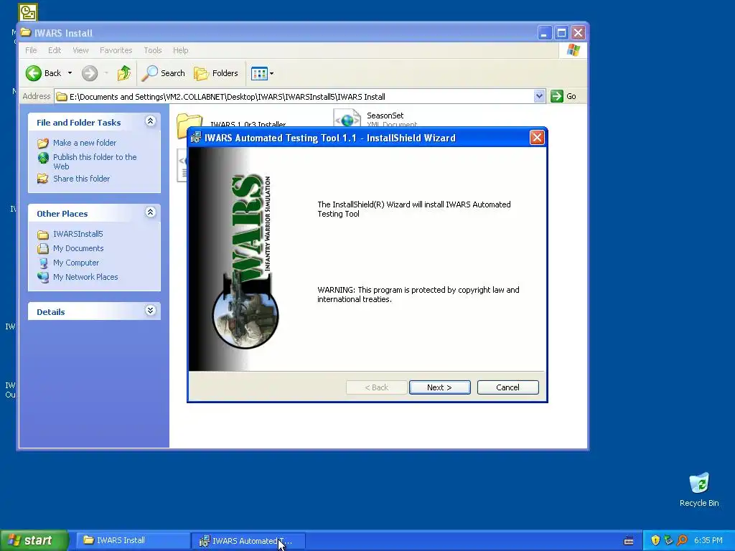Image resolution: width=735 pixels, height=551 pixels.
Task: Click the My Network Places sidebar icon
Action: tap(43, 277)
